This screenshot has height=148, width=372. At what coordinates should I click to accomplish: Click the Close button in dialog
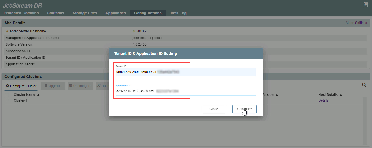214,109
